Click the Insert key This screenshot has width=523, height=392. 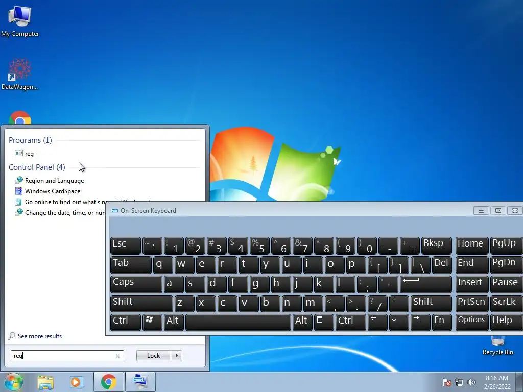[471, 284]
